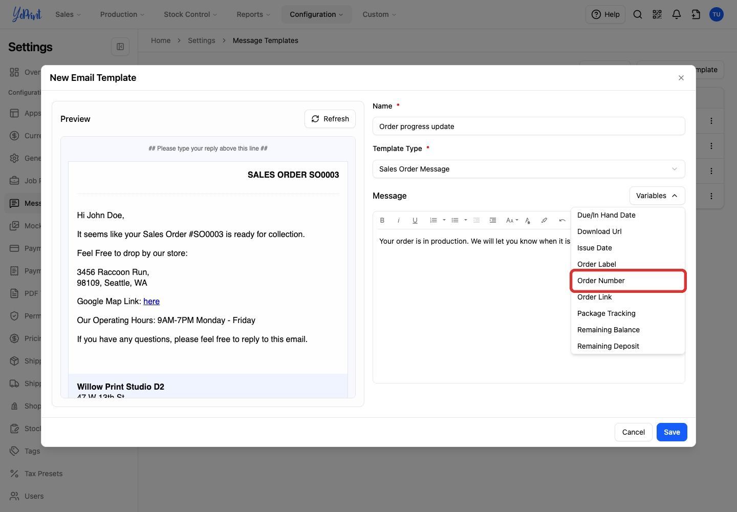
Task: Open the Stock Control top menu
Action: point(190,14)
